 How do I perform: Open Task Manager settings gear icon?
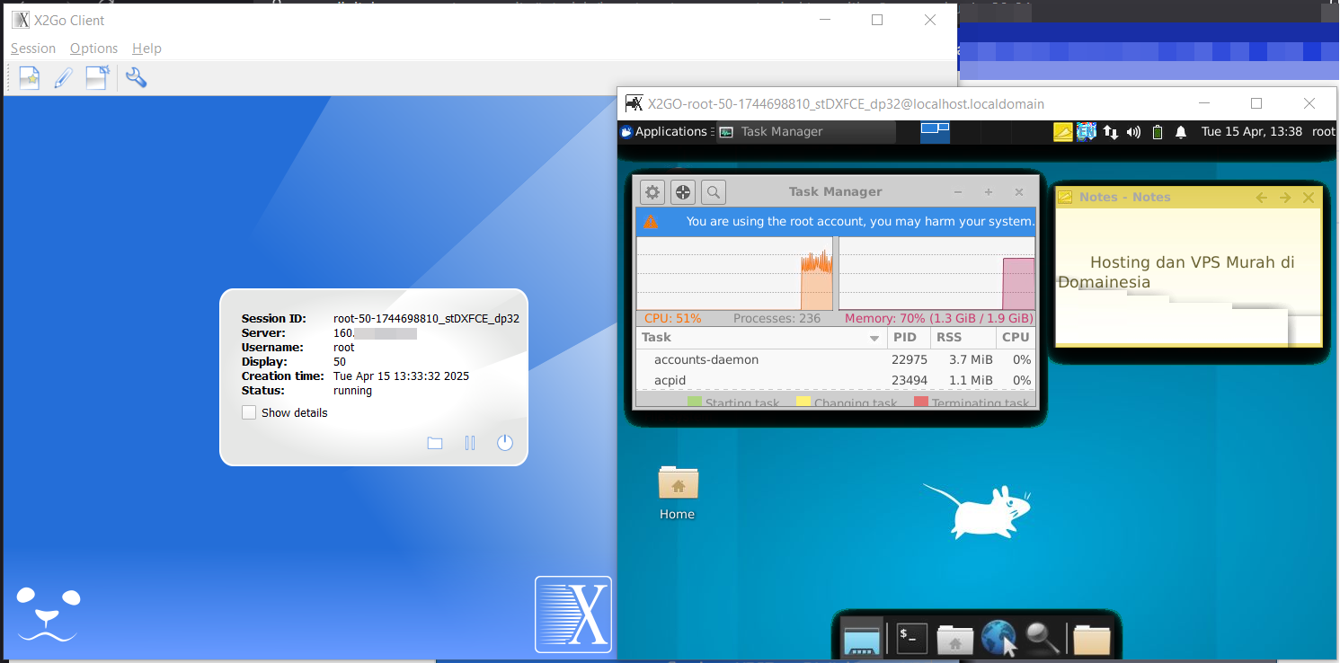[x=652, y=192]
